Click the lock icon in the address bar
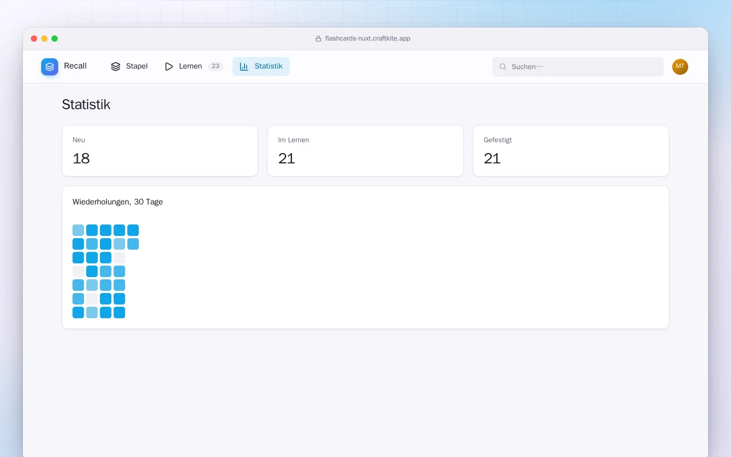This screenshot has width=731, height=457. click(319, 39)
